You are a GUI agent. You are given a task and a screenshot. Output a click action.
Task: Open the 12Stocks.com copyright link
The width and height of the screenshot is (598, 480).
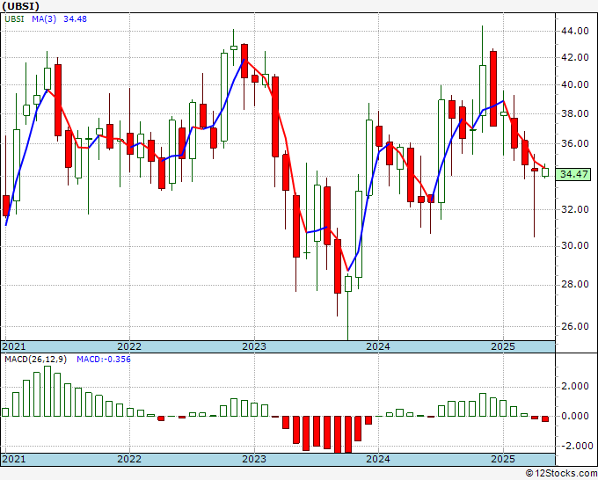[x=561, y=473]
